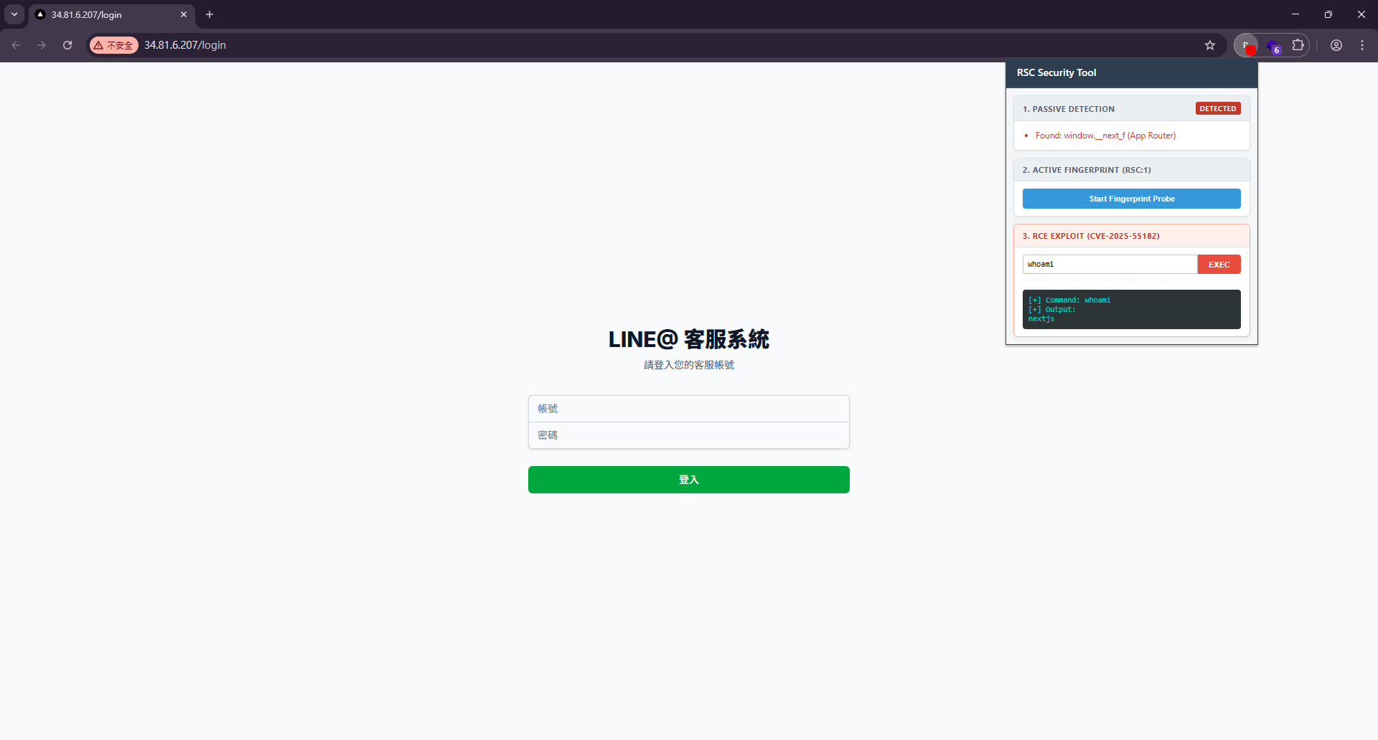Click the 帳號 account input field
This screenshot has height=740, width=1378.
coord(689,409)
